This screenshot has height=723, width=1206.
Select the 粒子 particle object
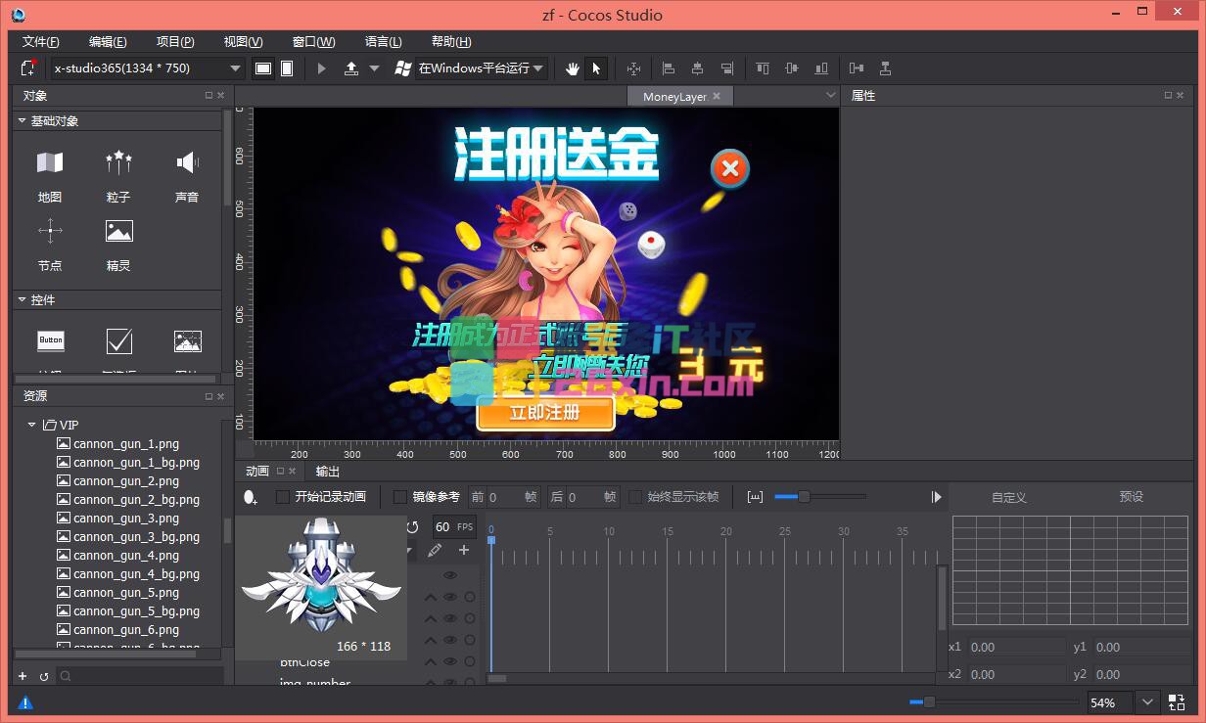tap(118, 176)
